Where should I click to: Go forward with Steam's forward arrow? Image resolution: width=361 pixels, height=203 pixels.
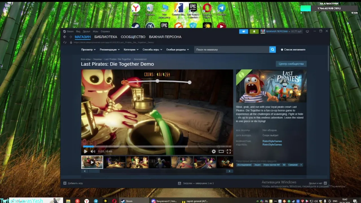click(71, 37)
